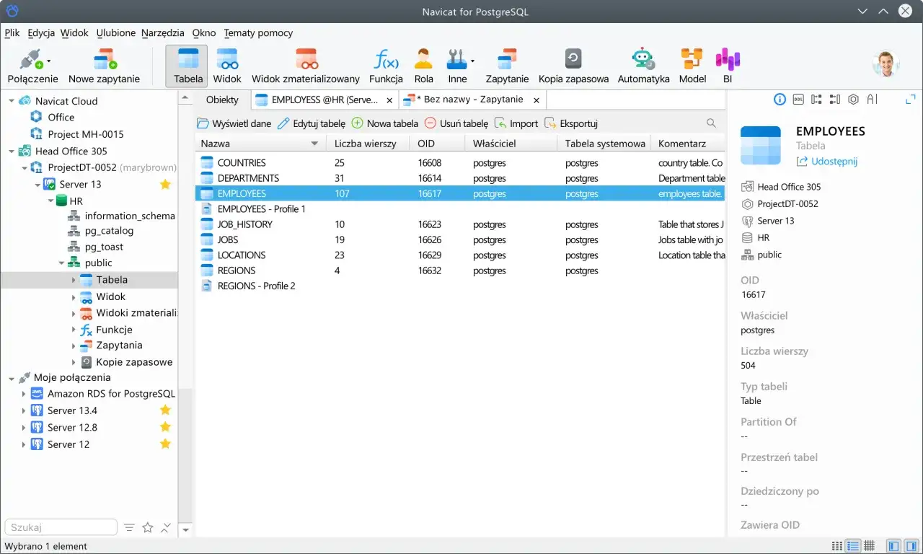The height and width of the screenshot is (554, 923).
Task: Click the Usuń tabelę button
Action: pyautogui.click(x=456, y=123)
